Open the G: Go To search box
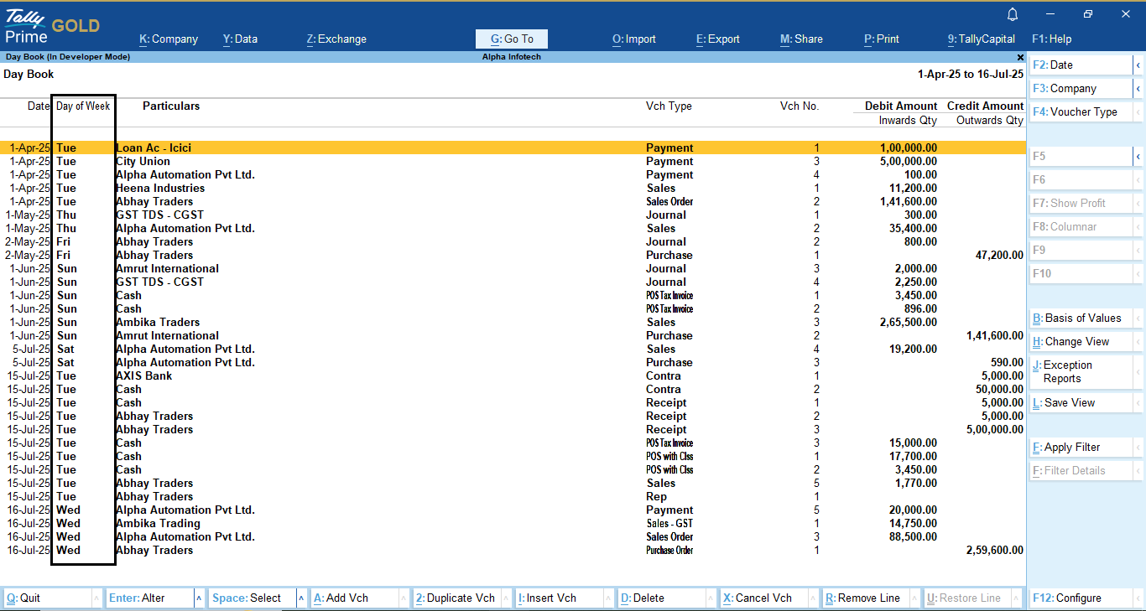 tap(511, 39)
